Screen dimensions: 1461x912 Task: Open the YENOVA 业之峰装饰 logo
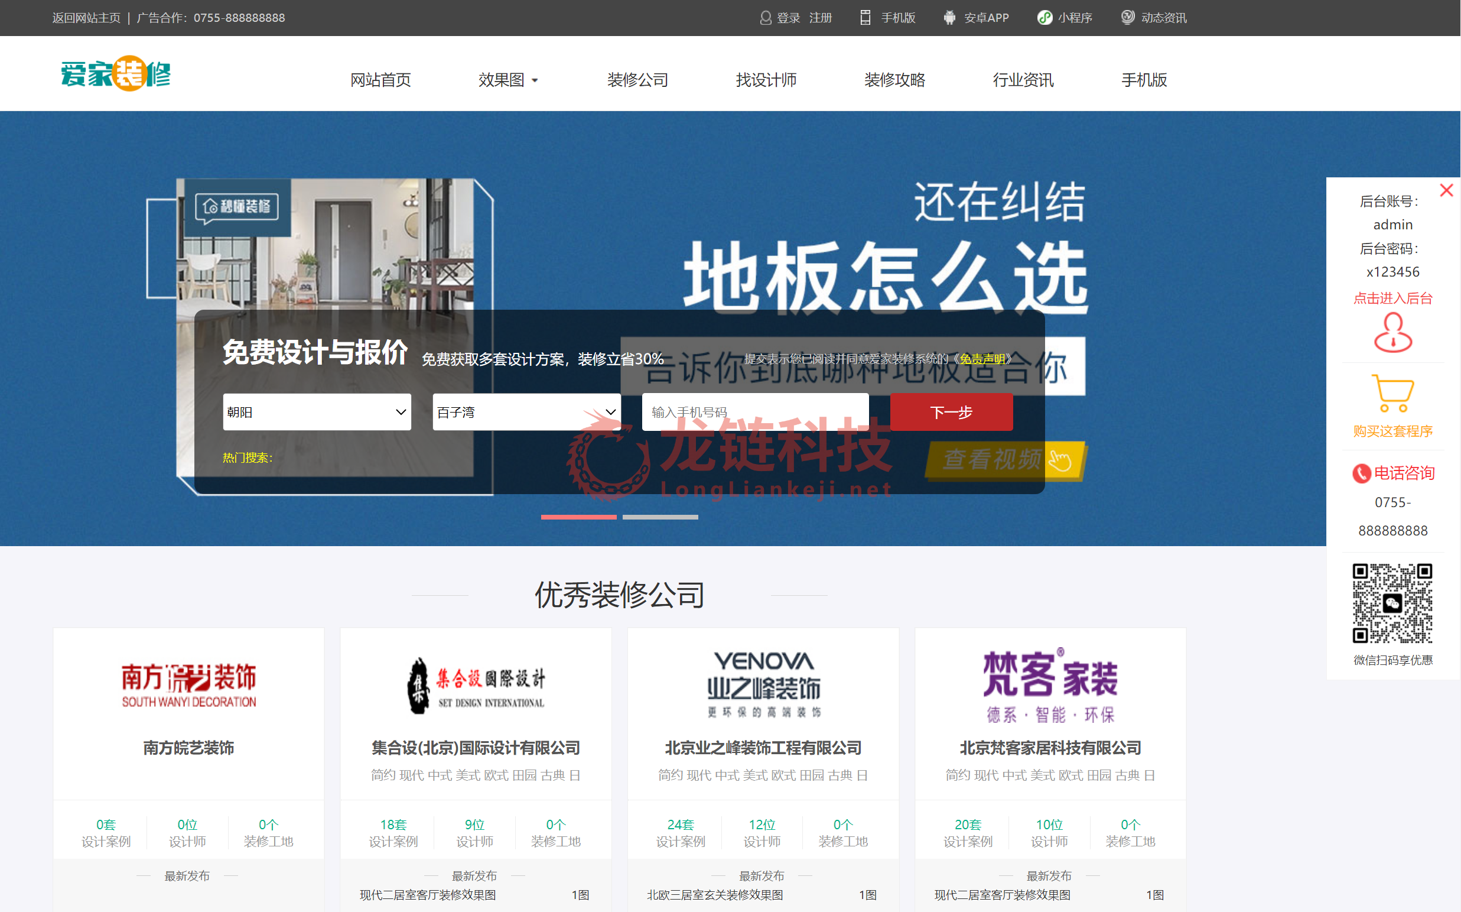763,684
